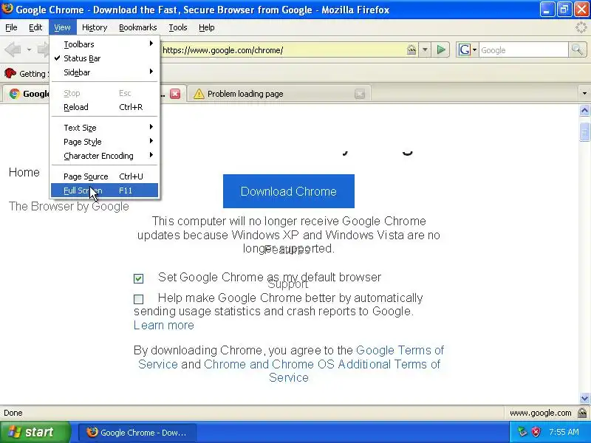The width and height of the screenshot is (591, 443).
Task: Click the scrollbar down arrow
Action: coord(584,398)
